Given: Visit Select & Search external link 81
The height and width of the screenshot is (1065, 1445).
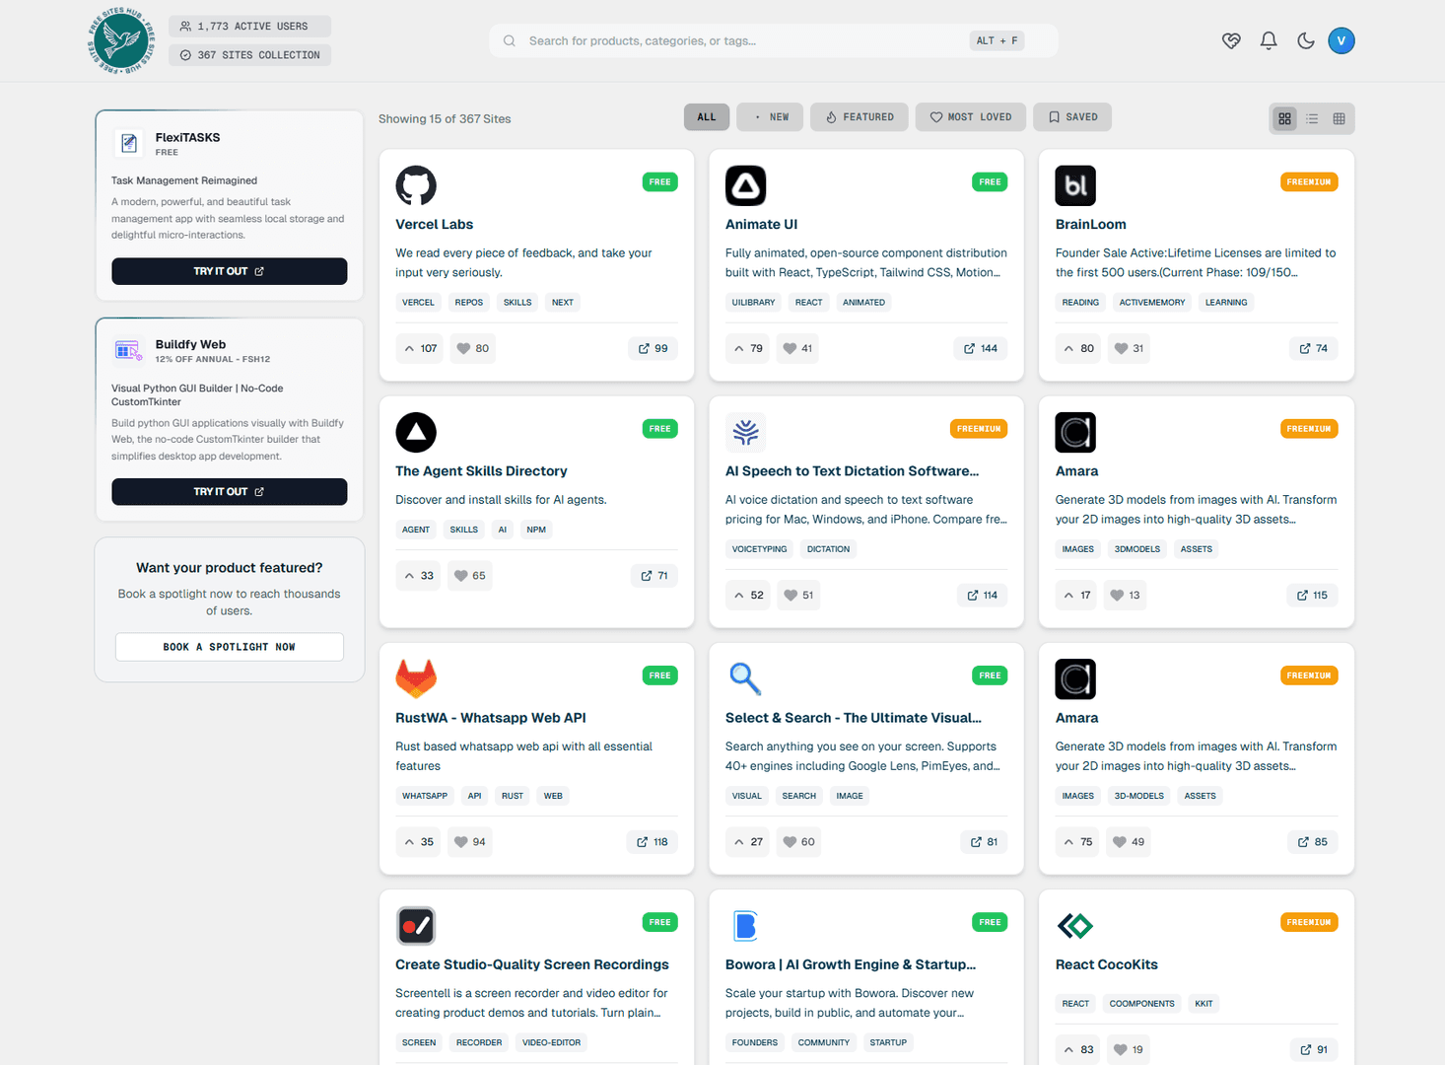Looking at the screenshot, I should [x=984, y=842].
